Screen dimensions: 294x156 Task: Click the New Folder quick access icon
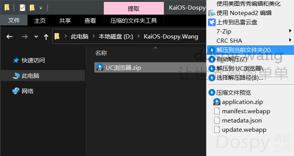click(32, 8)
